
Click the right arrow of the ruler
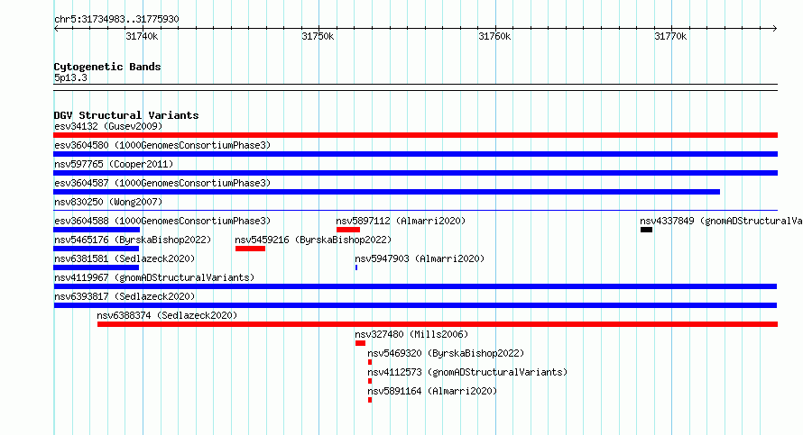[775, 29]
